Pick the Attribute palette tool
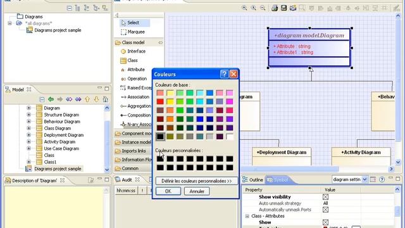This screenshot has width=405, height=228. coord(133,69)
